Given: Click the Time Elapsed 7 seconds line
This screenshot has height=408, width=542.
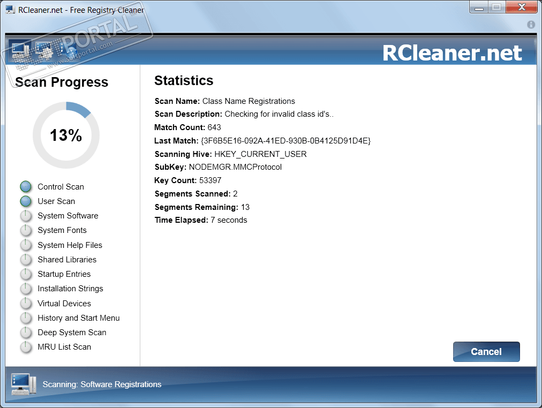Looking at the screenshot, I should (201, 220).
